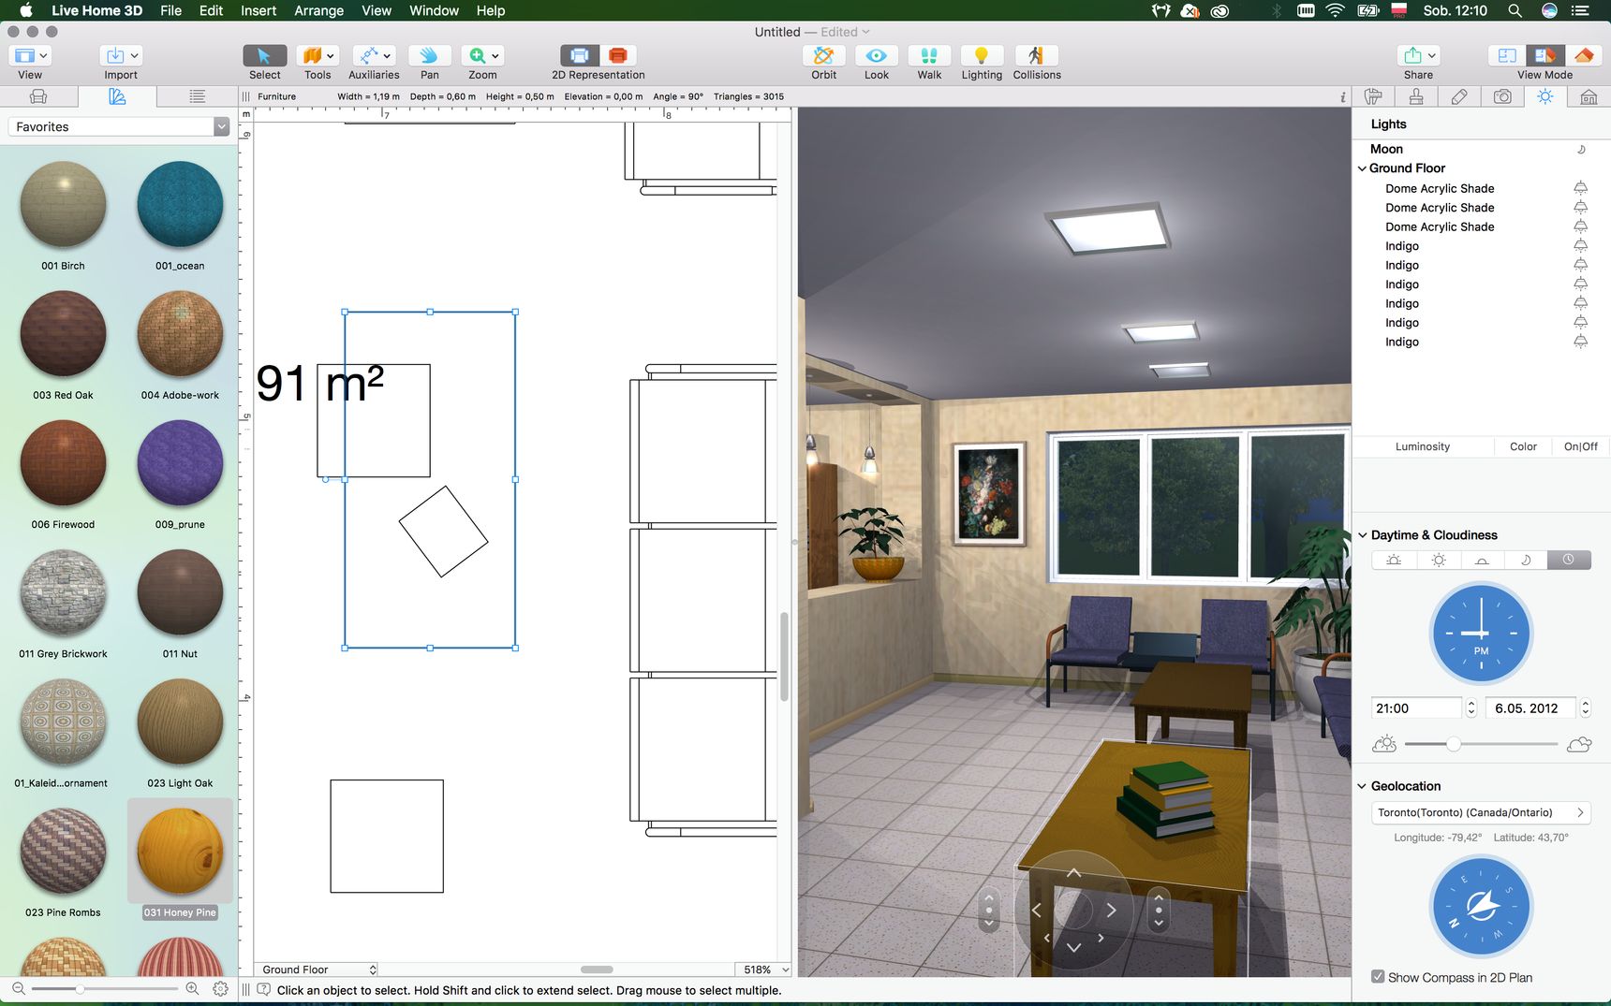Open the building inspector tab

click(1589, 96)
